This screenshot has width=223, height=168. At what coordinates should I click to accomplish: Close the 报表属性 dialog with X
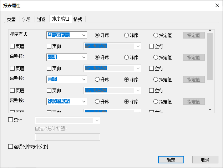coord(217,5)
